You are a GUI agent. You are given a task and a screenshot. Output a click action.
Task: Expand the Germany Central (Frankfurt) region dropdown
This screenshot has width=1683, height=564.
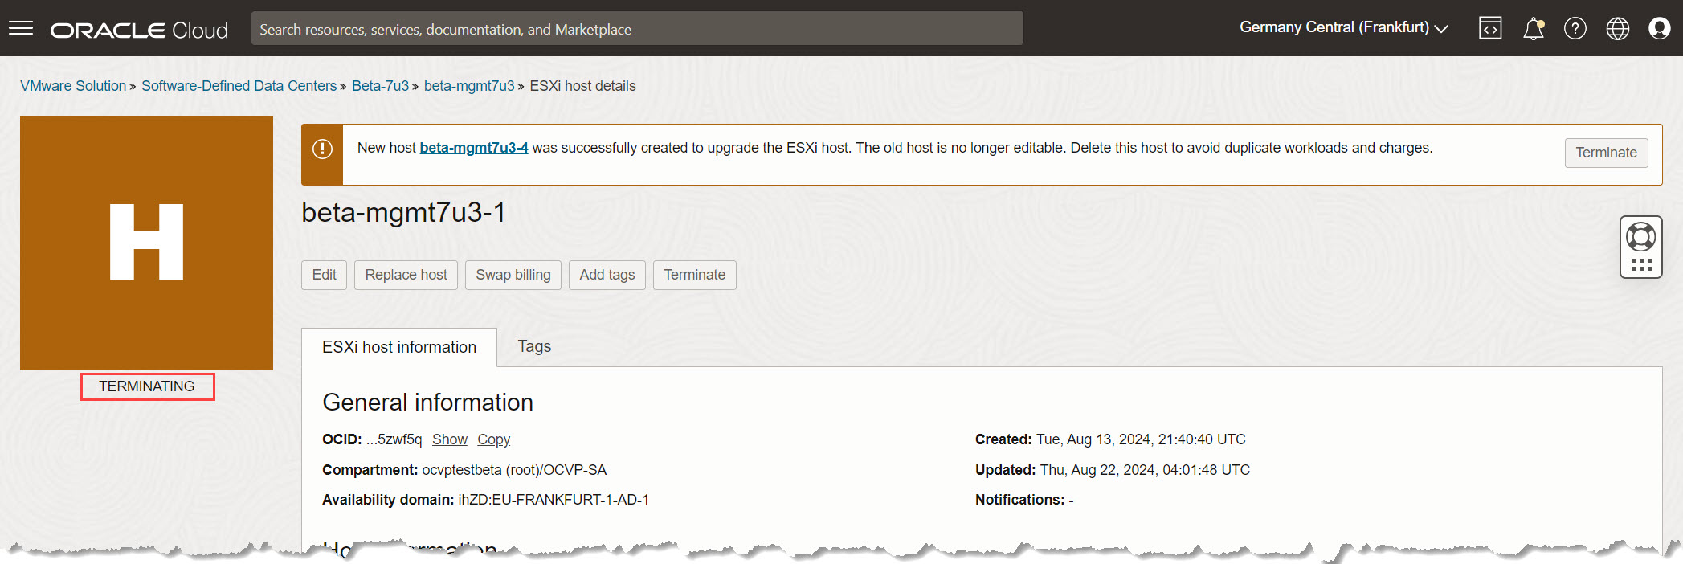pyautogui.click(x=1343, y=27)
